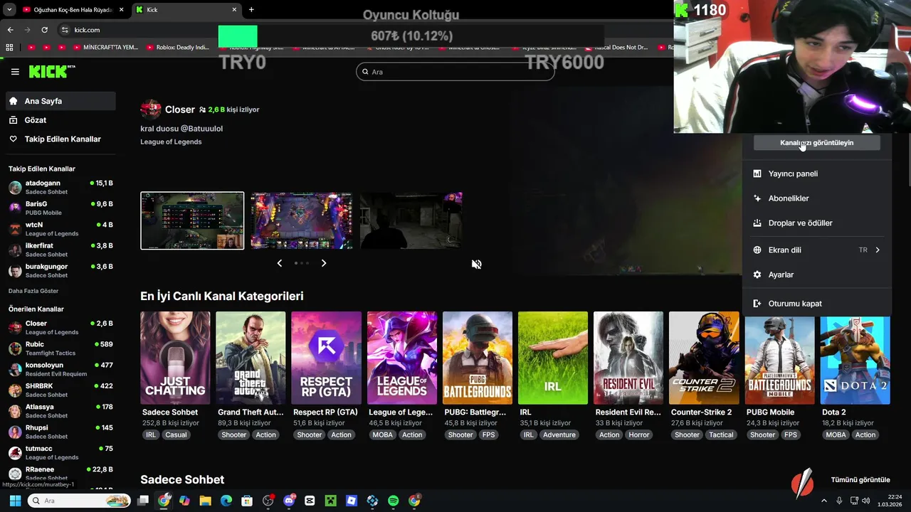Open Ayarlar settings menu item
This screenshot has height=512, width=911.
[x=816, y=274]
